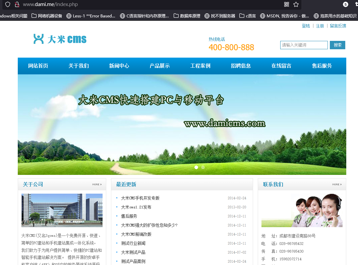Image resolution: width=358 pixels, height=265 pixels.
Task: Toggle to the second carousel slide dot
Action: point(203,167)
